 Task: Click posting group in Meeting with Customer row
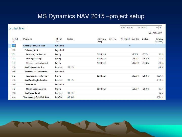[102, 89]
